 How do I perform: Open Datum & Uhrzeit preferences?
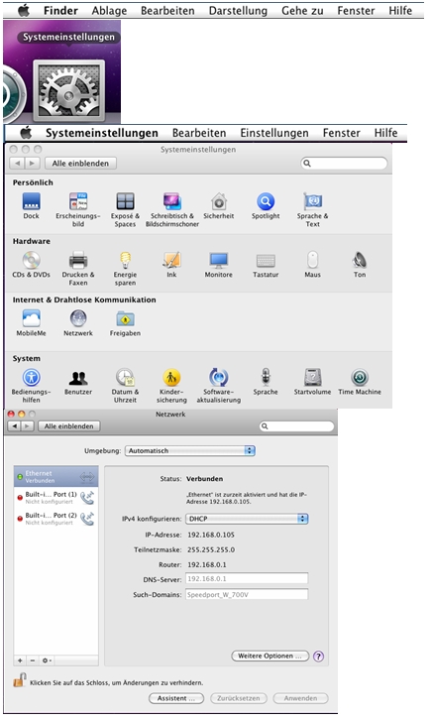(x=125, y=386)
